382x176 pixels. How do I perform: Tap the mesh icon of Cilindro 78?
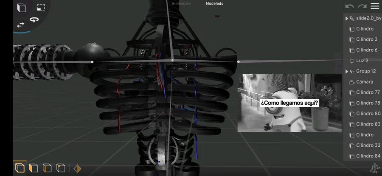pyautogui.click(x=352, y=103)
